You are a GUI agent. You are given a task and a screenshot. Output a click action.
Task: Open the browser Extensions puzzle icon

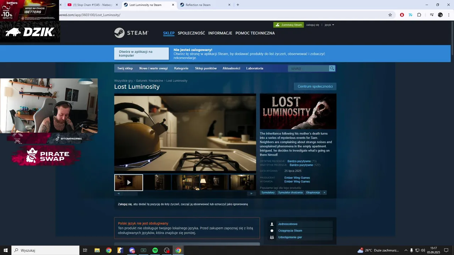tap(419, 15)
